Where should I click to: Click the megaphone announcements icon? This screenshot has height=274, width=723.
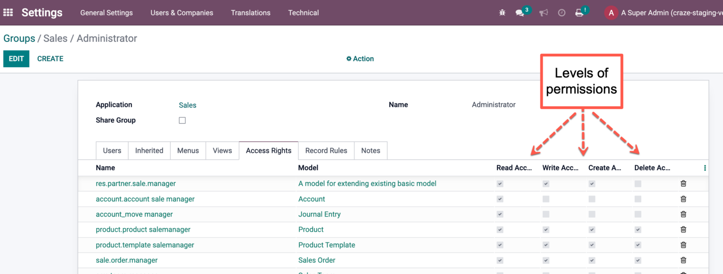(x=544, y=13)
